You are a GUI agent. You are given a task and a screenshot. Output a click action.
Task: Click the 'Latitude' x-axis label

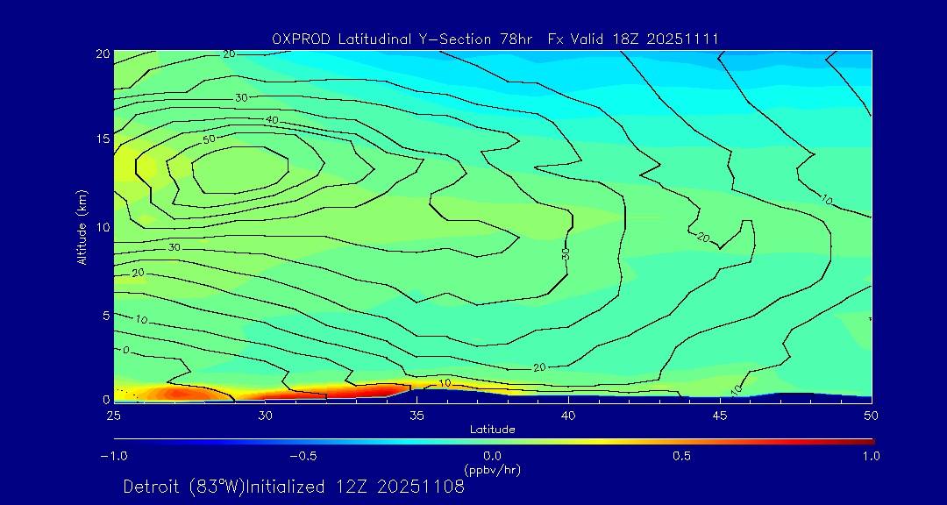click(492, 429)
